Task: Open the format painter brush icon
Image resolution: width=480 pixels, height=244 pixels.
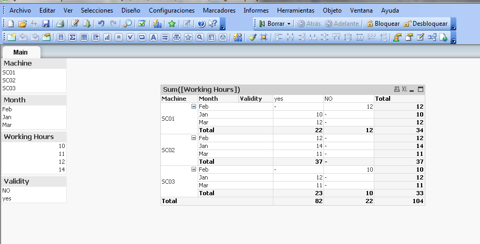Action: tap(252, 37)
